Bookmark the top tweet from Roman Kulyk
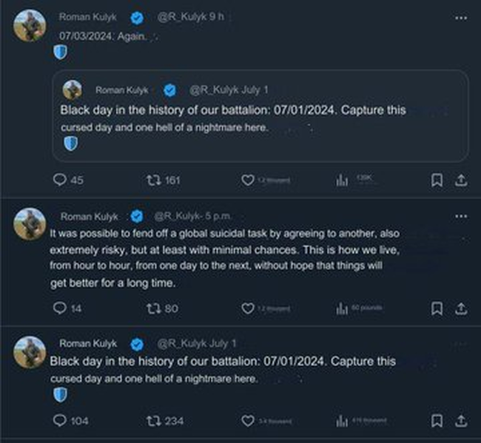The width and height of the screenshot is (481, 443). (437, 180)
